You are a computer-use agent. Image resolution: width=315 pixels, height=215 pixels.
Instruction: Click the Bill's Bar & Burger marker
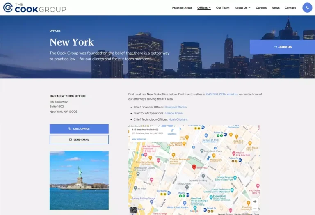(x=150, y=158)
